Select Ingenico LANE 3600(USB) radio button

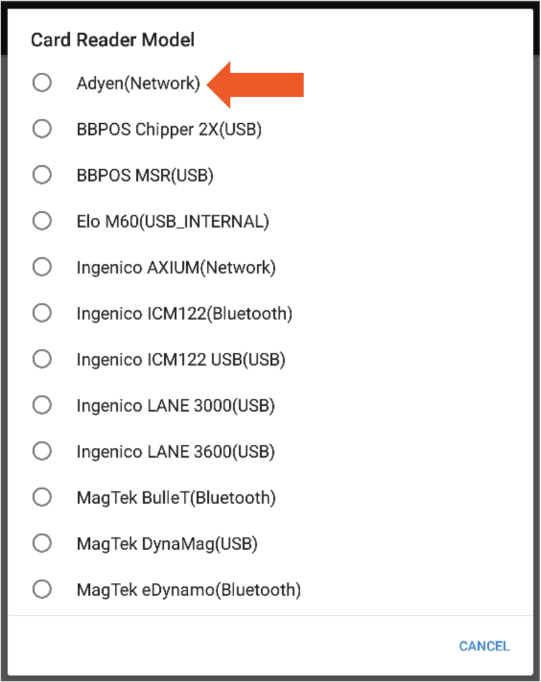tap(42, 451)
